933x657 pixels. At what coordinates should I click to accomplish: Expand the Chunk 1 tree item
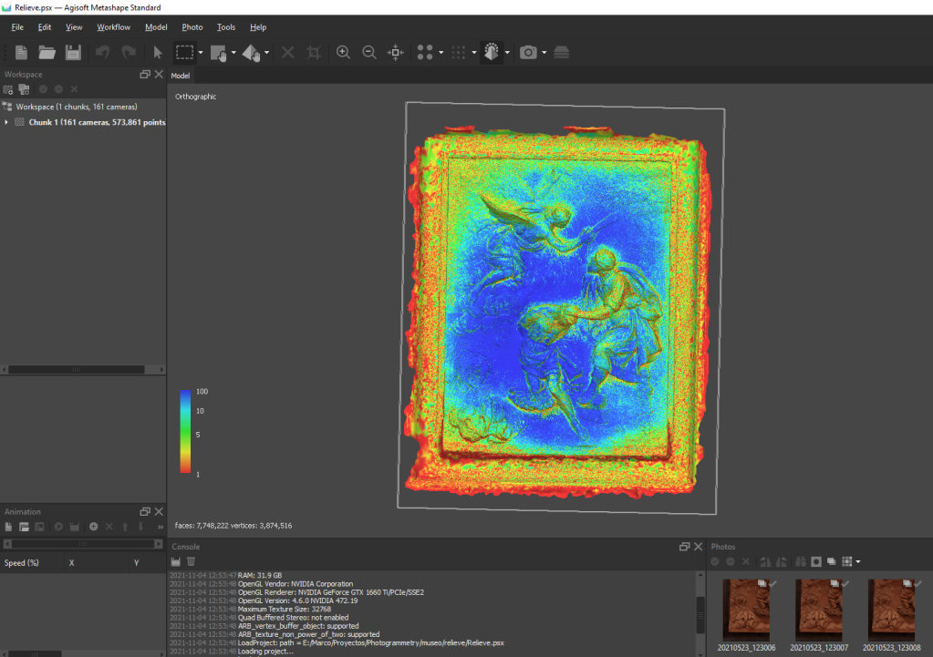tap(6, 122)
